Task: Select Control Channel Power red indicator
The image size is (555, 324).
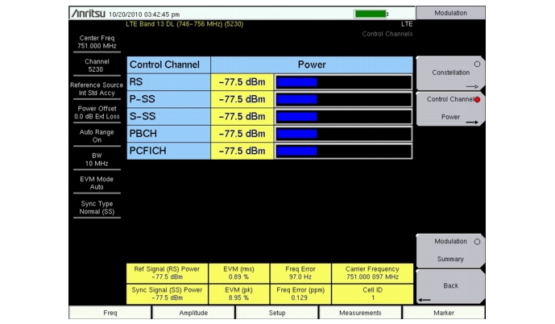Action: [x=477, y=99]
